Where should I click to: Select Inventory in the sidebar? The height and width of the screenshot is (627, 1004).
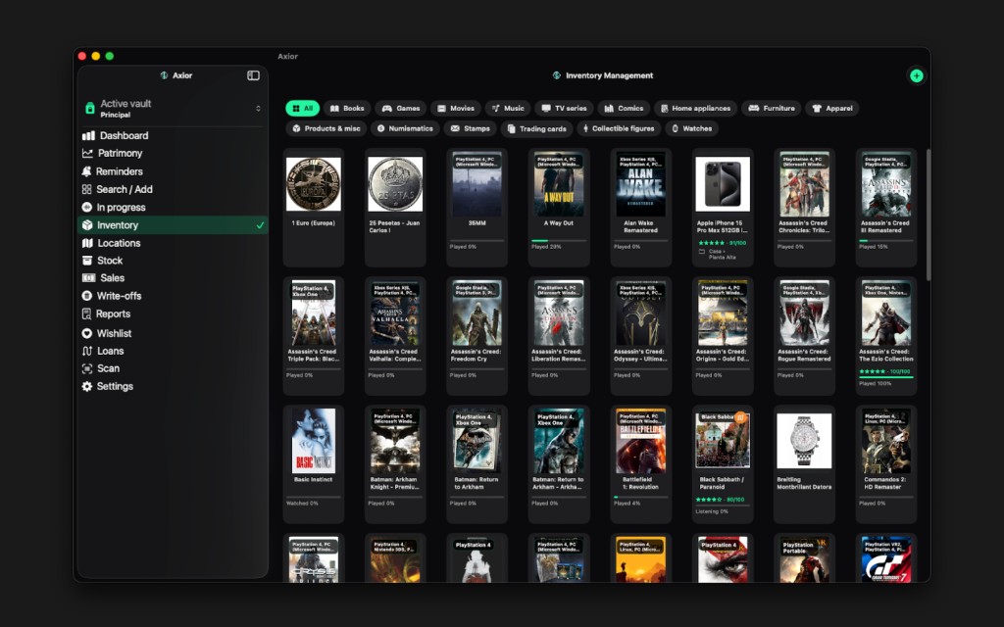click(172, 225)
